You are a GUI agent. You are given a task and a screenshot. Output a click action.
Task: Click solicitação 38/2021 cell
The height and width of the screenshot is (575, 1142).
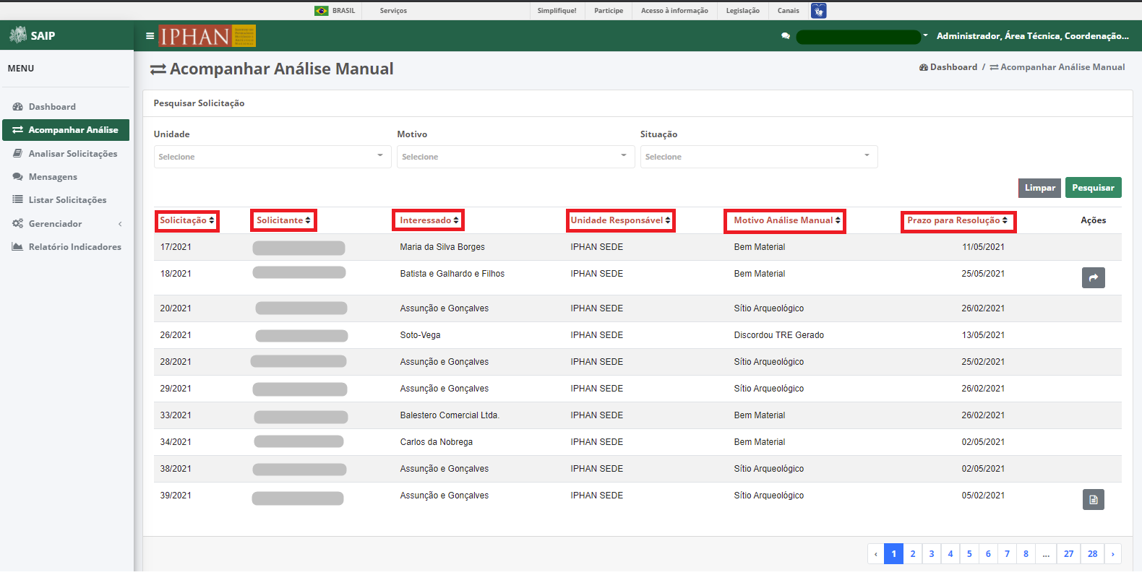pos(176,469)
